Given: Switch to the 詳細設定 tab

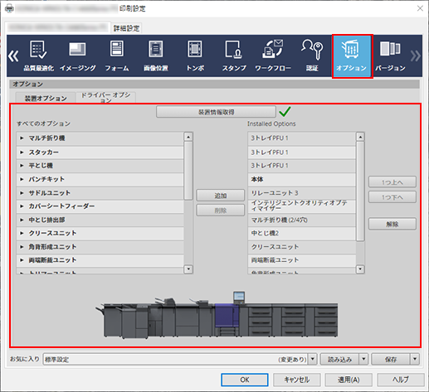Looking at the screenshot, I should [127, 28].
